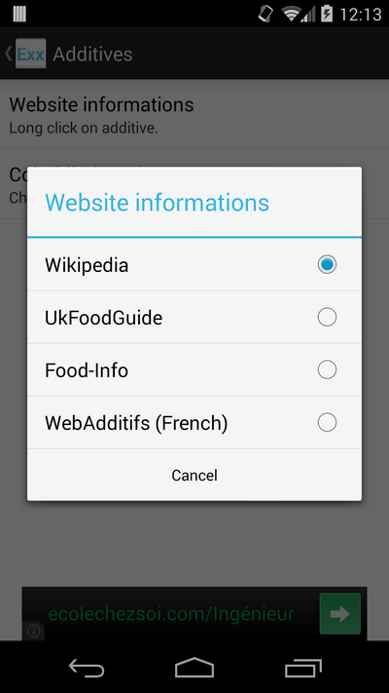This screenshot has height=693, width=389.
Task: Tap the Wi-Fi status icon
Action: [292, 14]
